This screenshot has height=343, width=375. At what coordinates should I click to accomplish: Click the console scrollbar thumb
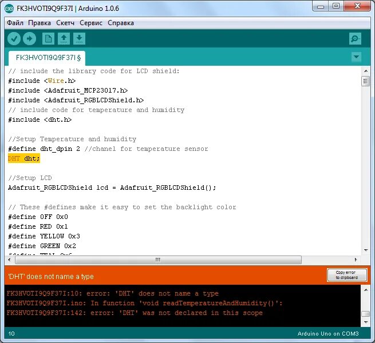point(365,314)
